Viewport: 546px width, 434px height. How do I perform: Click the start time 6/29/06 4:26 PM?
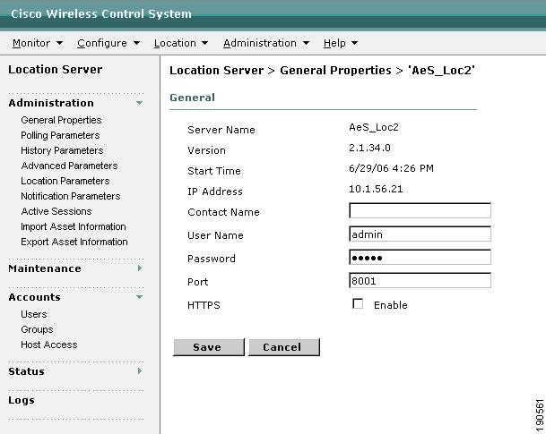coord(392,168)
